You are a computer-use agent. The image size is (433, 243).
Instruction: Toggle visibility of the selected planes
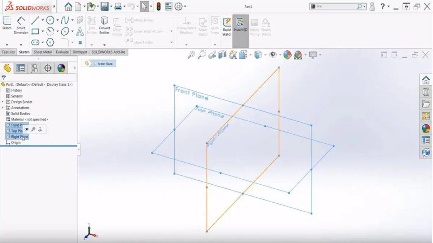coord(26,129)
